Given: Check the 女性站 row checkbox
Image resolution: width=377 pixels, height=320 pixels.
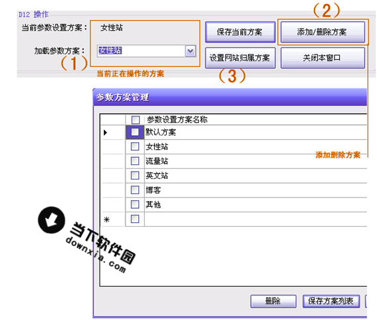Looking at the screenshot, I should [135, 146].
